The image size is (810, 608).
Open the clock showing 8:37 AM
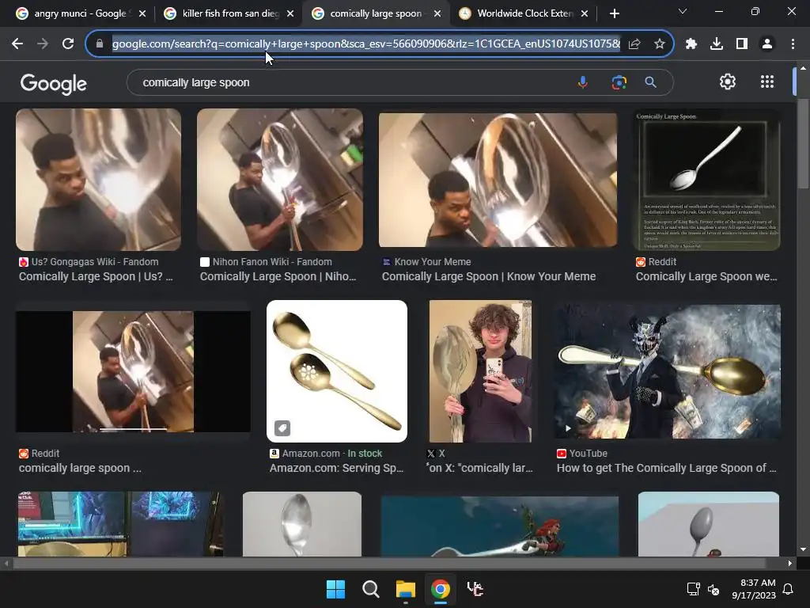(754, 589)
